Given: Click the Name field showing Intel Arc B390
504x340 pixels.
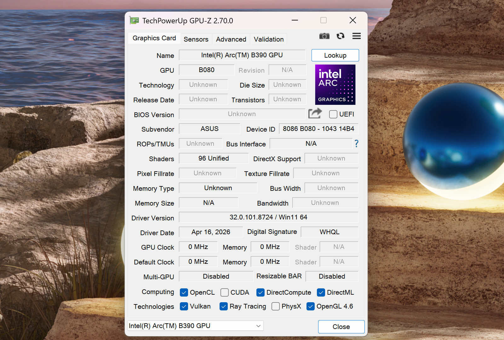Looking at the screenshot, I should pyautogui.click(x=242, y=55).
